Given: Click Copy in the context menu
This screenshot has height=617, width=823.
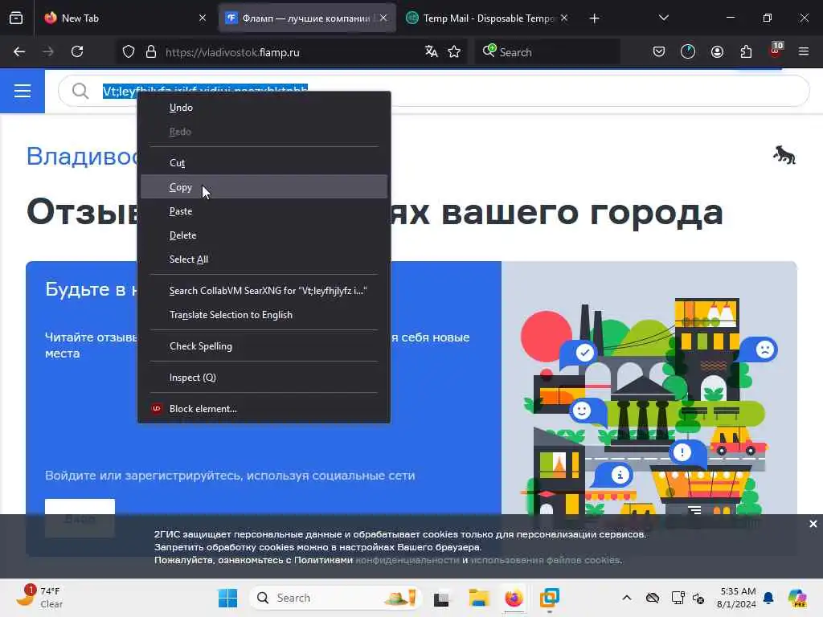Looking at the screenshot, I should [264, 186].
